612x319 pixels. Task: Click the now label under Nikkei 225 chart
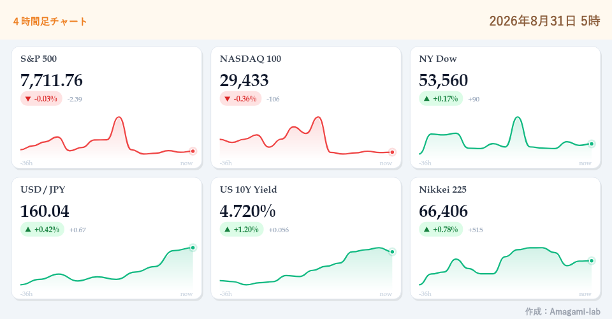(585, 294)
